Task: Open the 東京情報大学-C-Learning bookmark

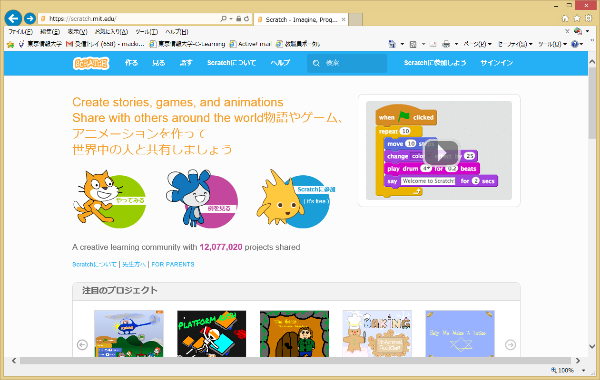Action: pyautogui.click(x=187, y=44)
